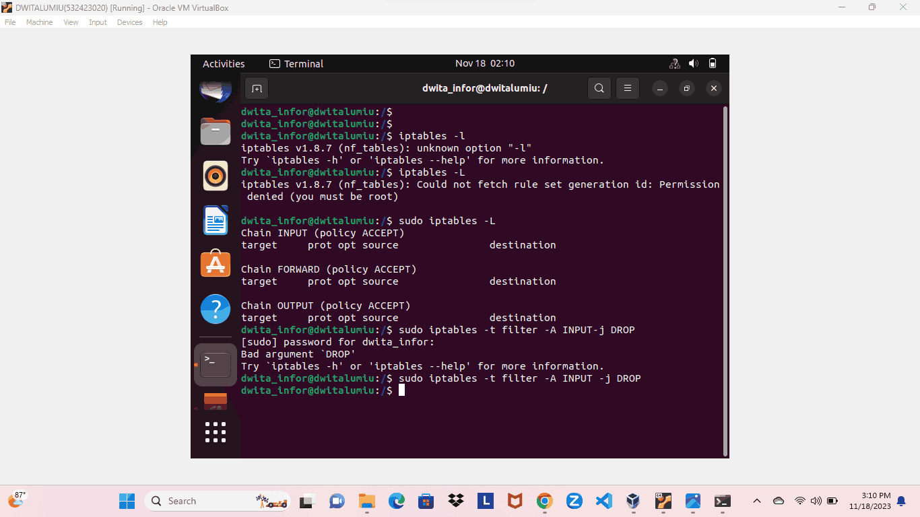This screenshot has height=517, width=920.
Task: Open the Wi-Fi tray icon
Action: pyautogui.click(x=799, y=501)
